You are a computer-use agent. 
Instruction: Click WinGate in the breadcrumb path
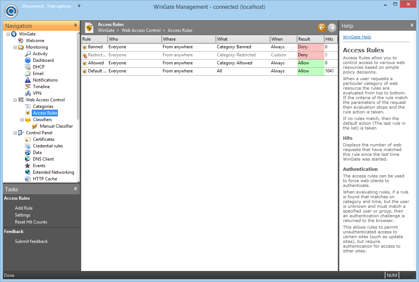pos(106,30)
